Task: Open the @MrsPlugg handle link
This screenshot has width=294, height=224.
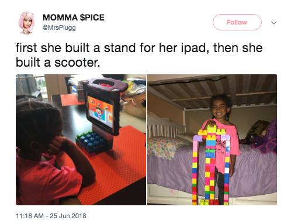Action: (59, 27)
